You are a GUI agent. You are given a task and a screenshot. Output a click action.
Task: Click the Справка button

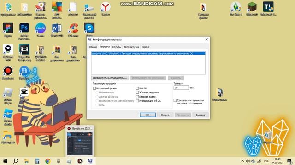200,115
